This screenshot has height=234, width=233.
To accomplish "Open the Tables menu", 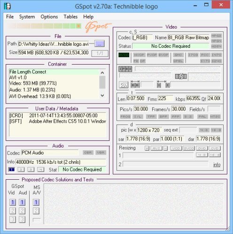I will click(70, 16).
